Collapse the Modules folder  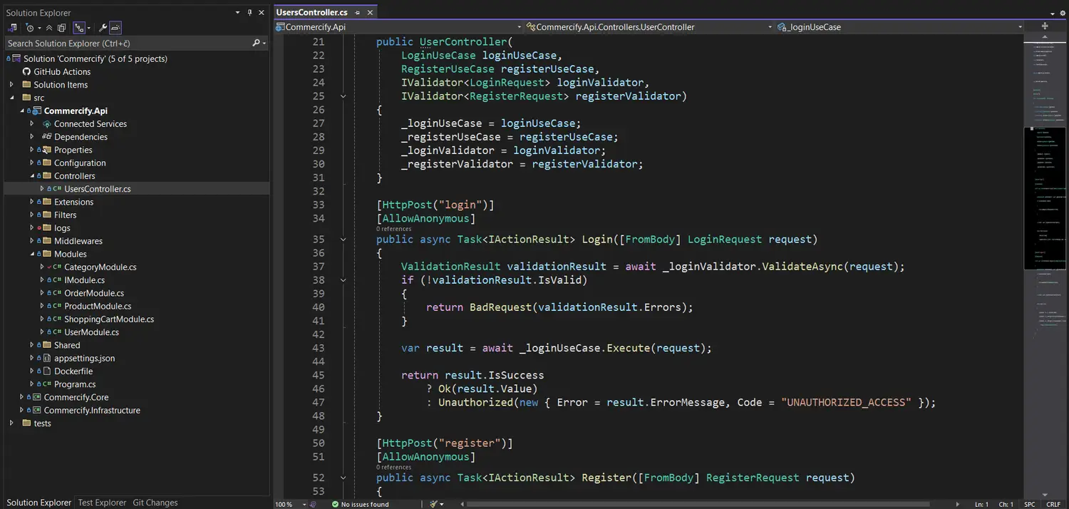[x=31, y=254]
